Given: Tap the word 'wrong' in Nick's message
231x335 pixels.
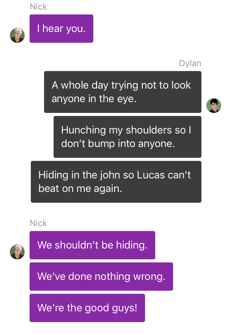Looking at the screenshot, I should click(x=148, y=277).
